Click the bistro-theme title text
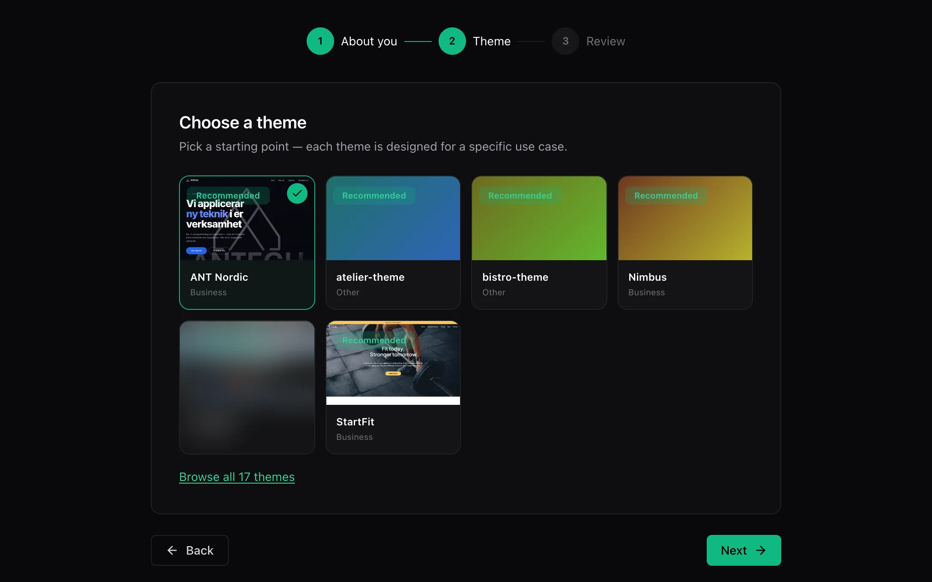 515,277
